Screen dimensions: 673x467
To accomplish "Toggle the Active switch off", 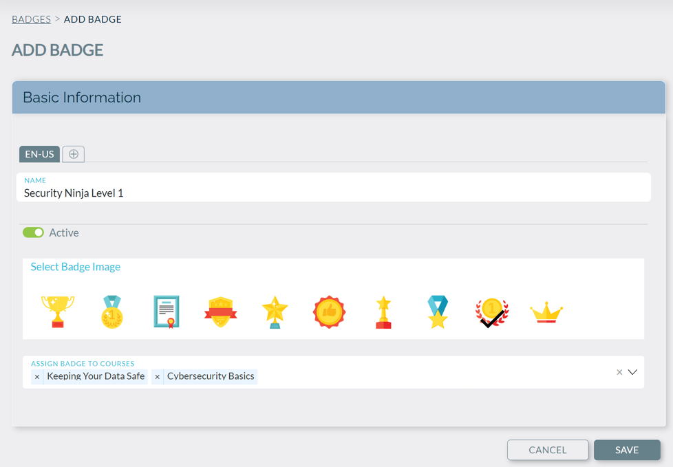I will tap(33, 232).
